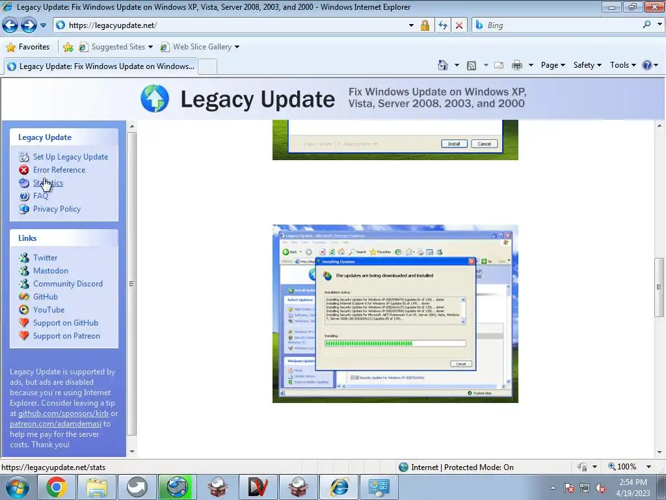Screen dimensions: 666x500
Task: Click the Help question mark icon
Action: [647, 65]
